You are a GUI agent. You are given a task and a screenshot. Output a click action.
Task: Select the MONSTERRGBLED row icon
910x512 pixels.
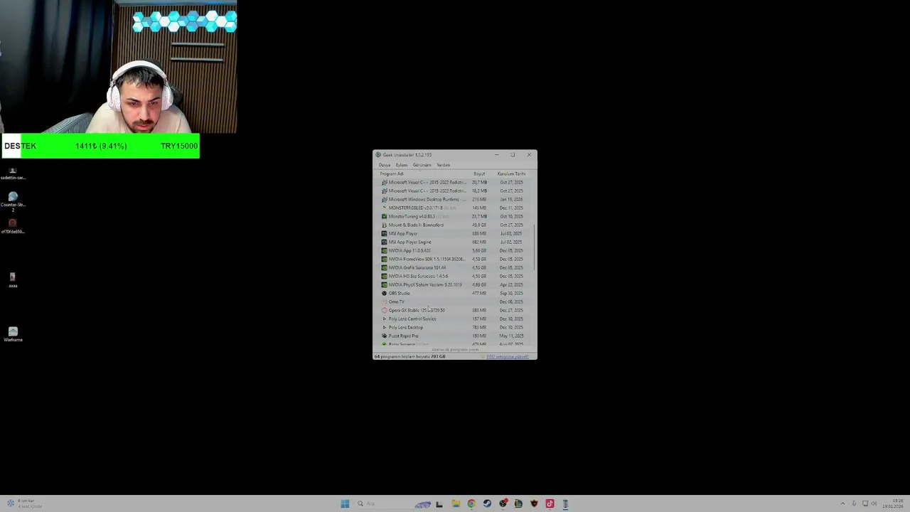point(385,208)
